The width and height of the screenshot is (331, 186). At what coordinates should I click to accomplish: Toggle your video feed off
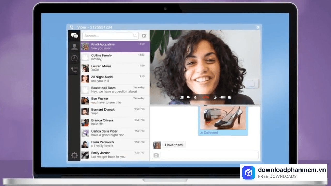[x=188, y=97]
